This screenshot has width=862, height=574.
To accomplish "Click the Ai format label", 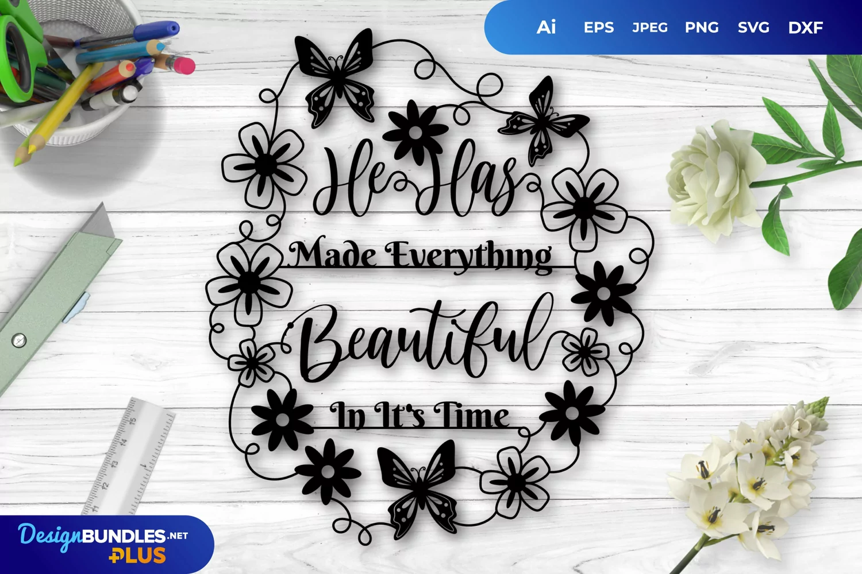I will tap(546, 27).
